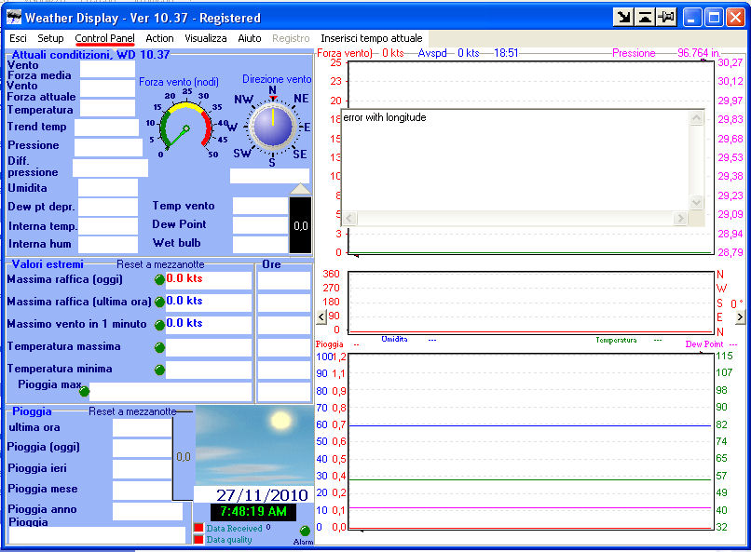Click the roll-up window title bar icon
Screen dimensions: 751x552
[645, 18]
